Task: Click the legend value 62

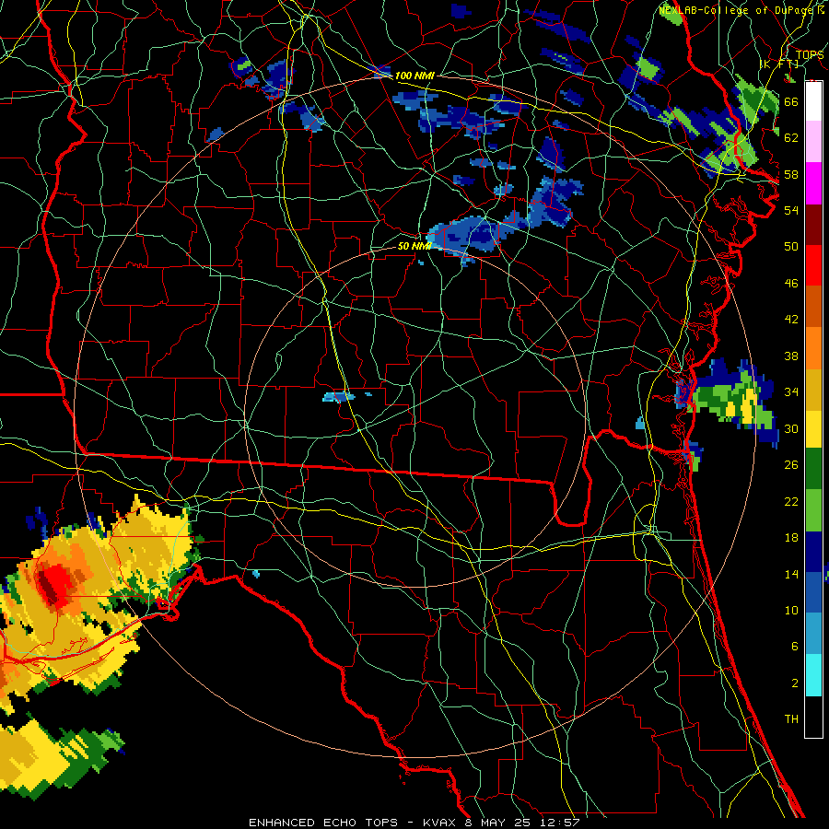Action: point(791,138)
